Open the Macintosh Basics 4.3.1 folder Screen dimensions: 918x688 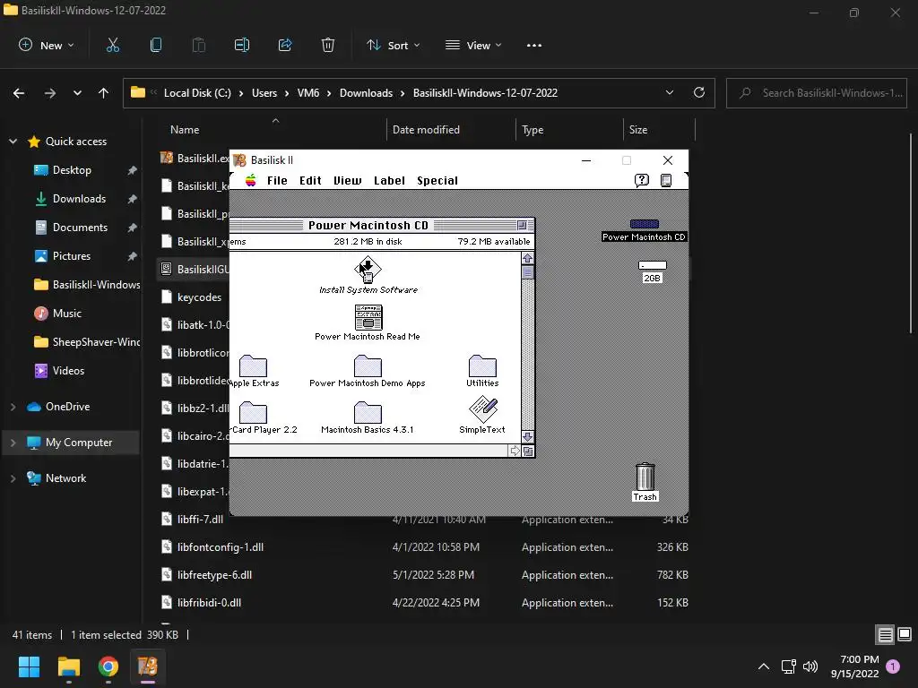(368, 412)
